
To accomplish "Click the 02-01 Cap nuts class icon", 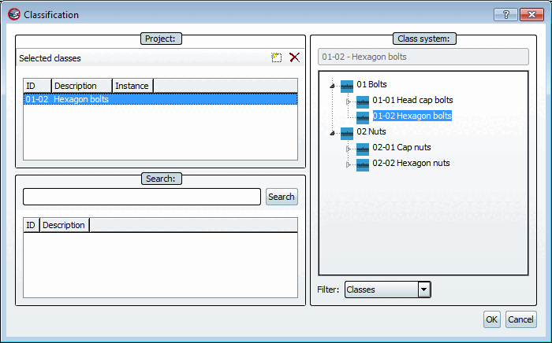I will (x=363, y=149).
